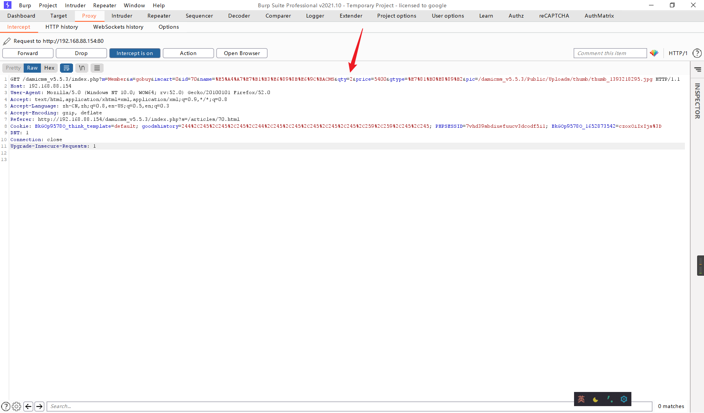Open the User options tab
This screenshot has width=704, height=413.
[x=448, y=16]
